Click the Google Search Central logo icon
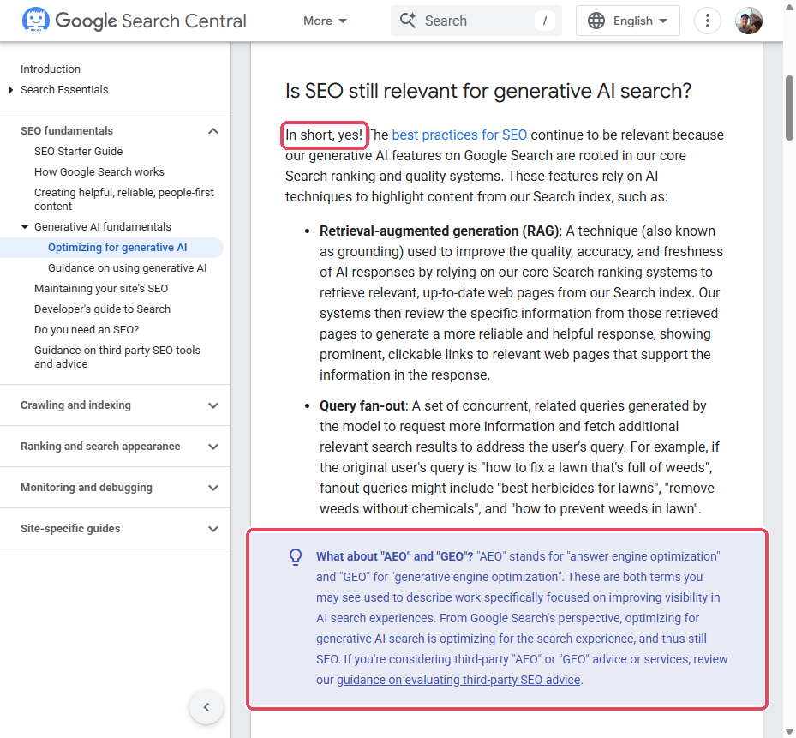The width and height of the screenshot is (796, 738). (35, 21)
